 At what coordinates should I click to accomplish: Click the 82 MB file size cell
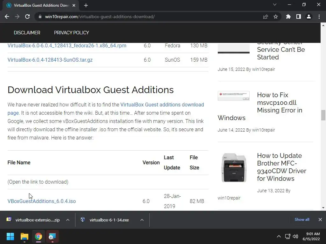point(197,201)
